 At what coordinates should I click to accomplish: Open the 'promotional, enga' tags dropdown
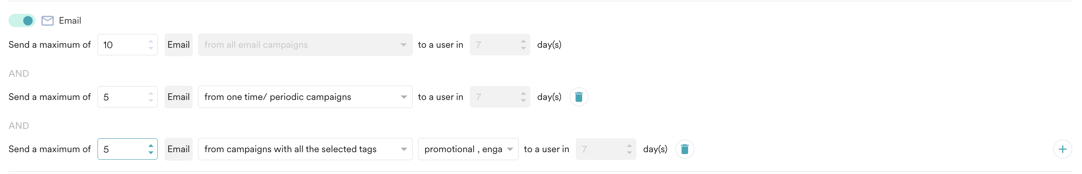tap(468, 149)
